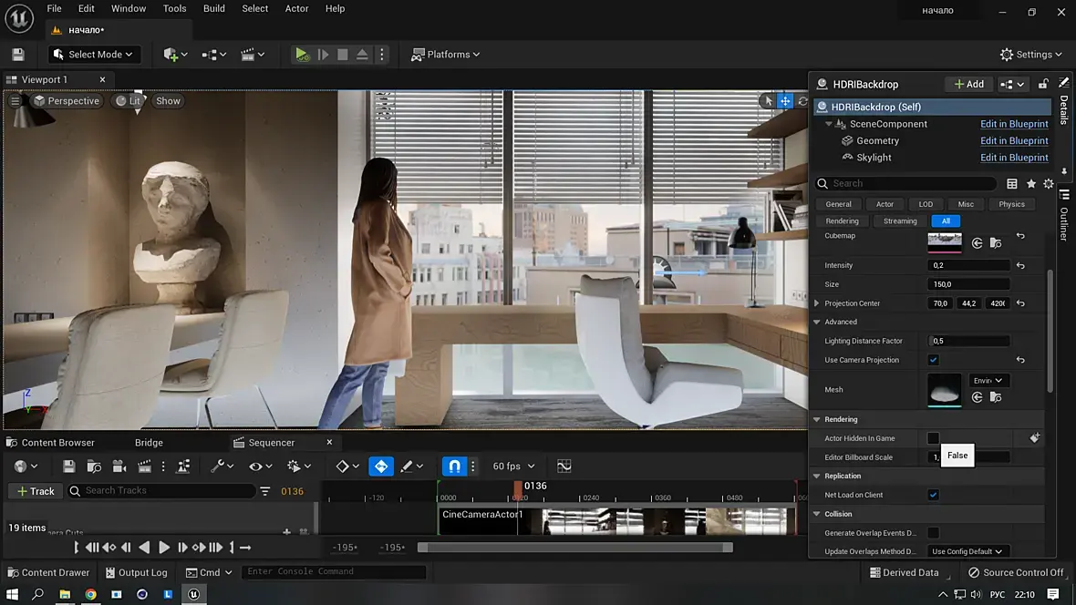
Task: Click the green Play in Editor button
Action: pyautogui.click(x=302, y=55)
